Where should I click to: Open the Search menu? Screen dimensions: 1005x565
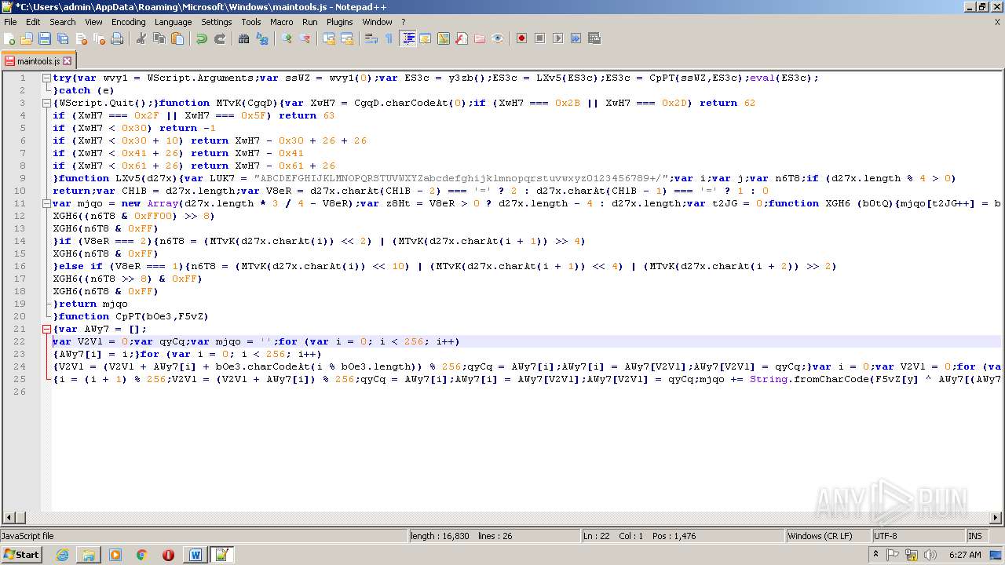click(63, 22)
